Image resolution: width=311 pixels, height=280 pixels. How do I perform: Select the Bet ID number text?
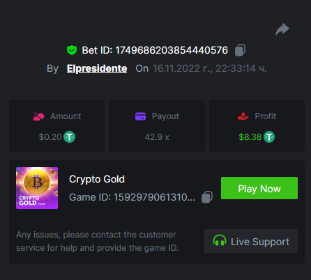pyautogui.click(x=172, y=50)
